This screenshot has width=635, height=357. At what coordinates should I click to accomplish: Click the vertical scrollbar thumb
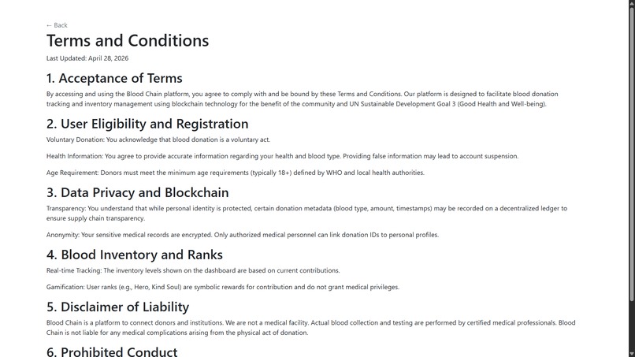point(631,153)
